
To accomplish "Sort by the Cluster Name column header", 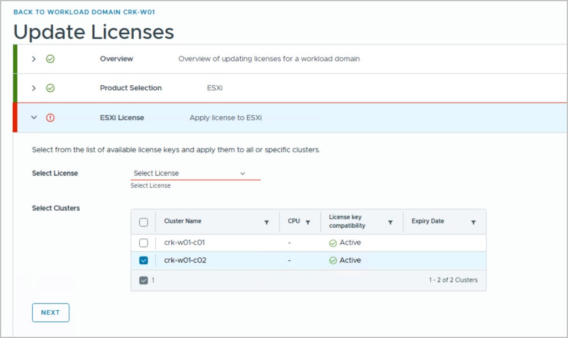I will [182, 221].
